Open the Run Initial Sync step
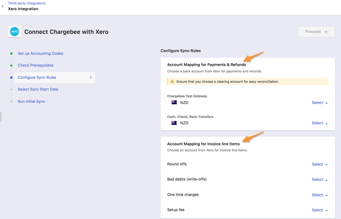 (x=31, y=101)
